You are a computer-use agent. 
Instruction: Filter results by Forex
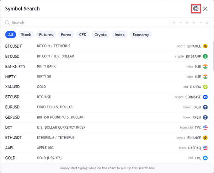66,35
